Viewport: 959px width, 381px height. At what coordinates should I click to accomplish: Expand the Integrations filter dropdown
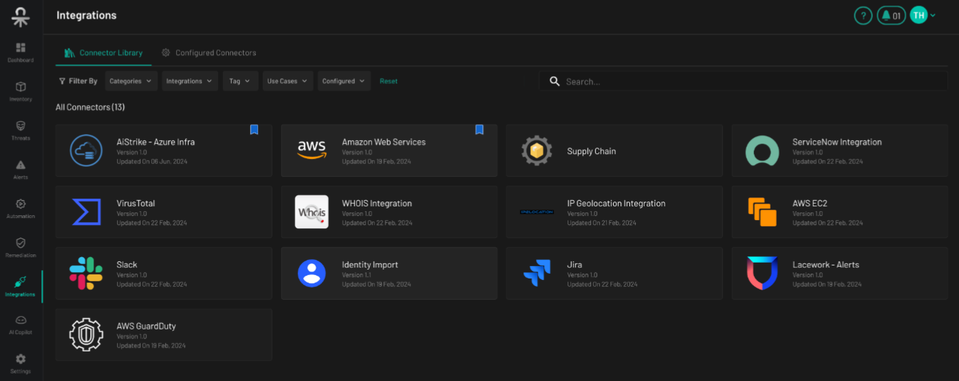coord(190,81)
